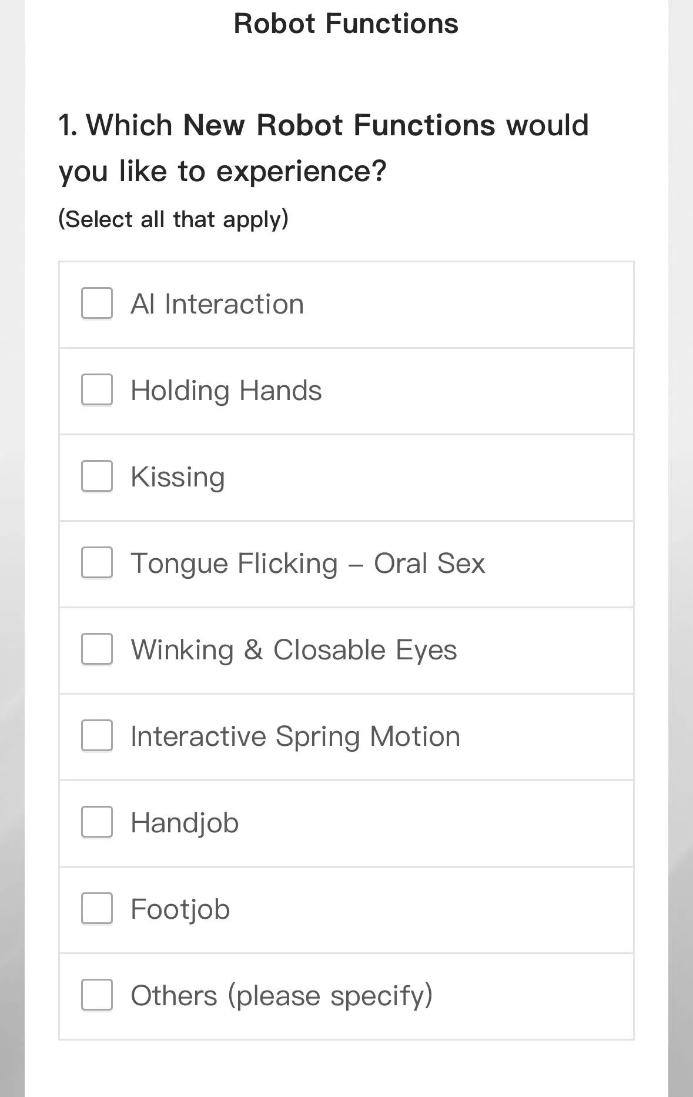Screen dimensions: 693x1097
Task: Toggle the Winking & Closable Eyes checkbox
Action: (97, 649)
